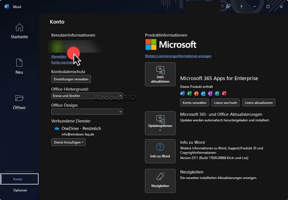Click the OneDrive cloud icon
Image resolution: width=288 pixels, height=200 pixels.
[57, 128]
